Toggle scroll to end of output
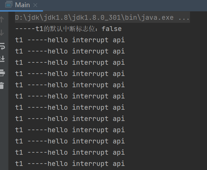This screenshot has height=170, width=207. point(2,59)
